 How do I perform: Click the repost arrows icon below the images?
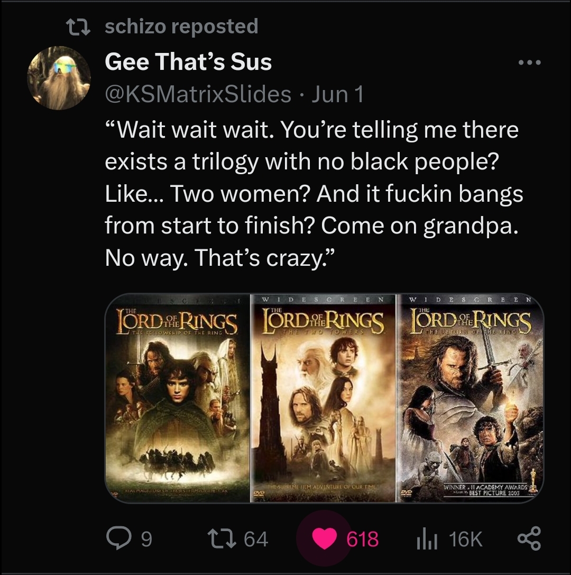[x=221, y=538]
